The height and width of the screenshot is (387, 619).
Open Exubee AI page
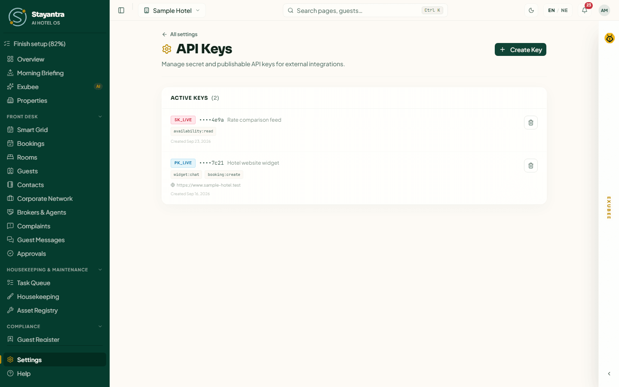point(55,87)
